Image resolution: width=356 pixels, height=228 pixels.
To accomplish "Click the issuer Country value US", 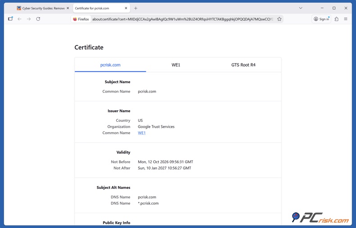I will pyautogui.click(x=140, y=121).
